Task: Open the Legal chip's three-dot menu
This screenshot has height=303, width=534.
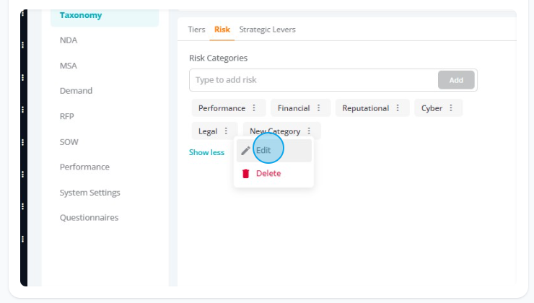Action: click(x=226, y=131)
